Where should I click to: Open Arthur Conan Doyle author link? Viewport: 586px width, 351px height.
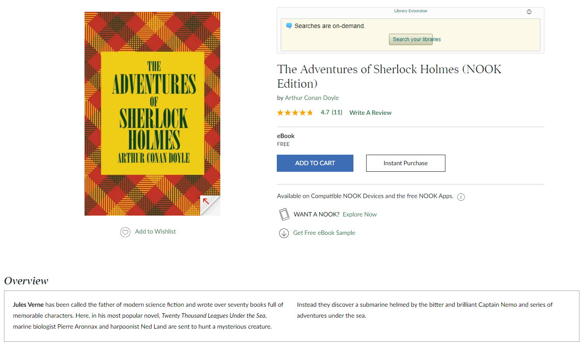point(312,98)
